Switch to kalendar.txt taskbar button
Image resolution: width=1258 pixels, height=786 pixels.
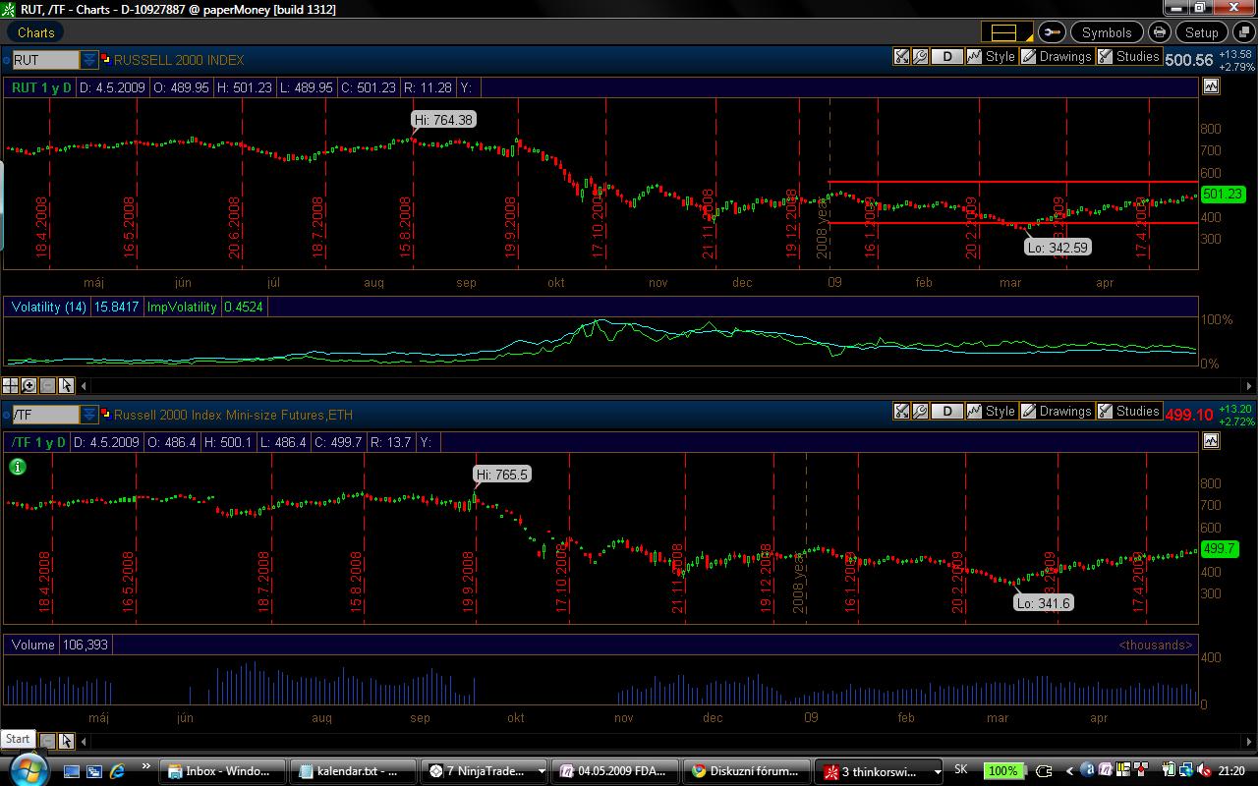[x=354, y=771]
